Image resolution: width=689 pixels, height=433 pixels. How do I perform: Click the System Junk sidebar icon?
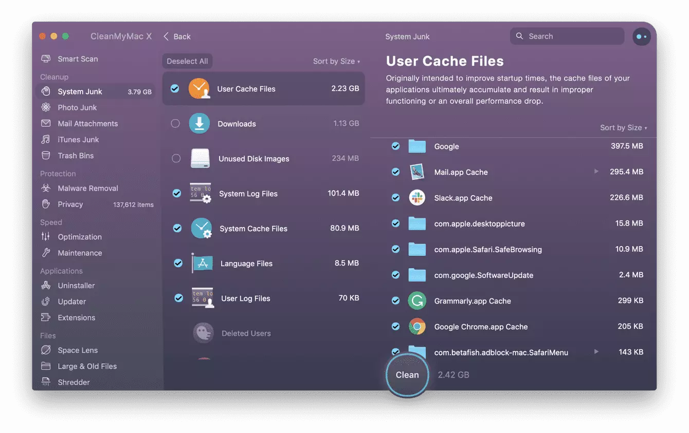[x=46, y=91]
